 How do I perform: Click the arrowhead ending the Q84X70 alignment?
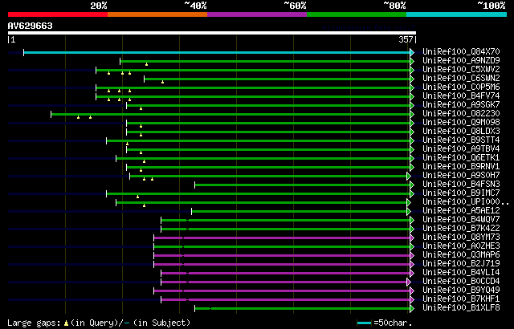[412, 52]
